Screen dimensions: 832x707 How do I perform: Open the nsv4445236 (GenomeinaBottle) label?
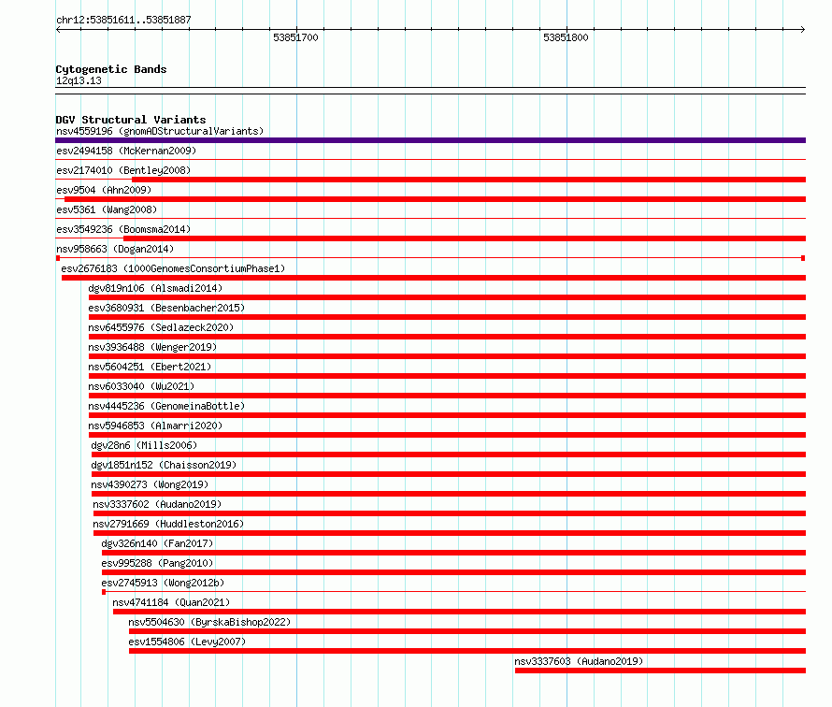point(166,406)
